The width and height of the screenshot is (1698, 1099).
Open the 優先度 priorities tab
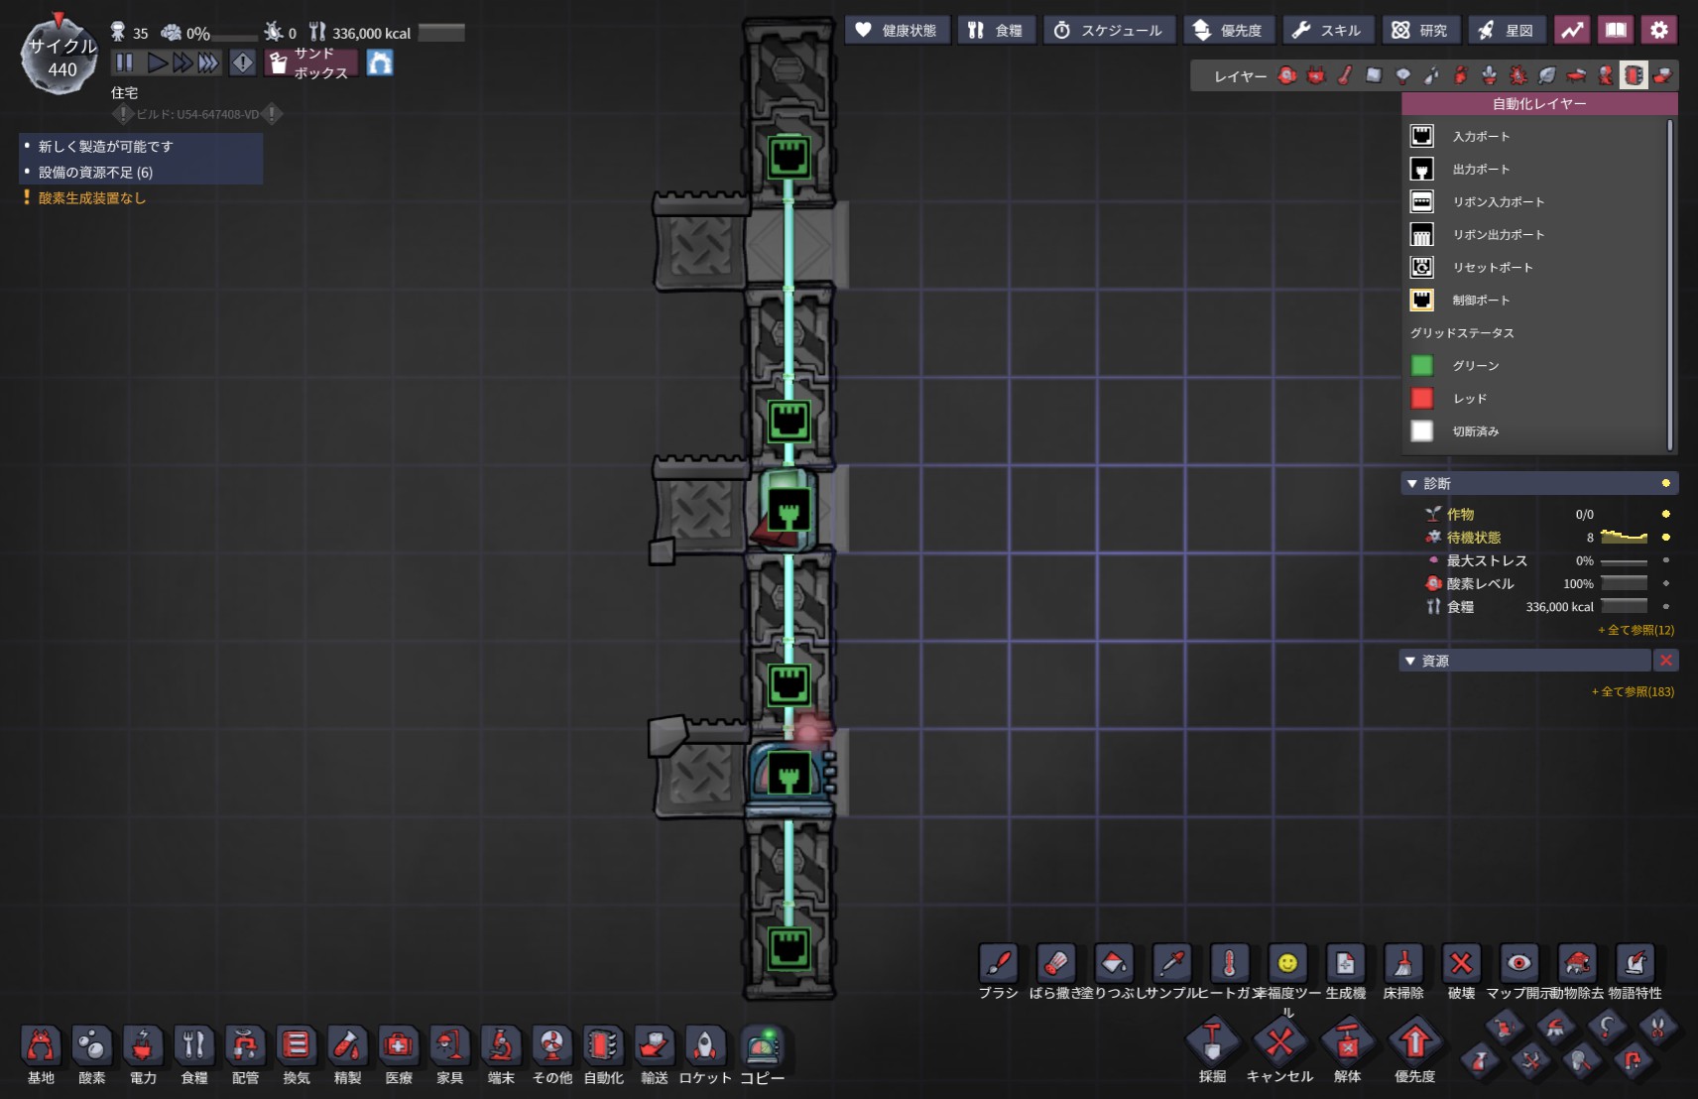coord(1228,30)
